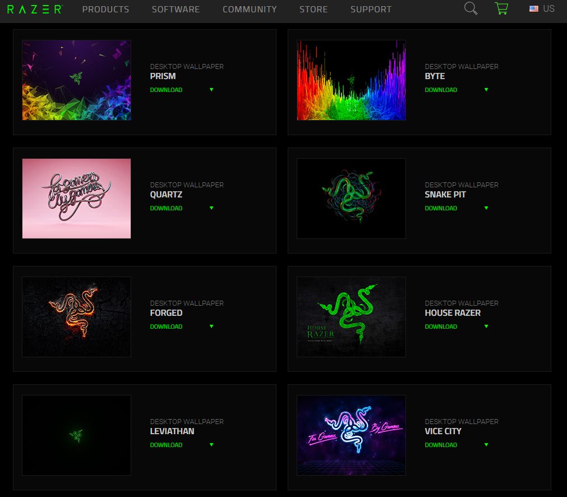Expand the Vice City download arrow

click(486, 444)
